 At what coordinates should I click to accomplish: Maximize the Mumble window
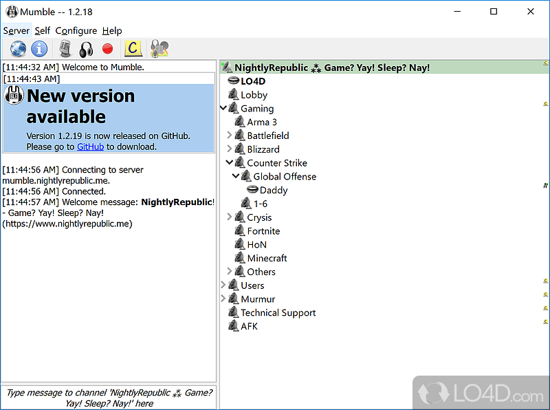(494, 12)
